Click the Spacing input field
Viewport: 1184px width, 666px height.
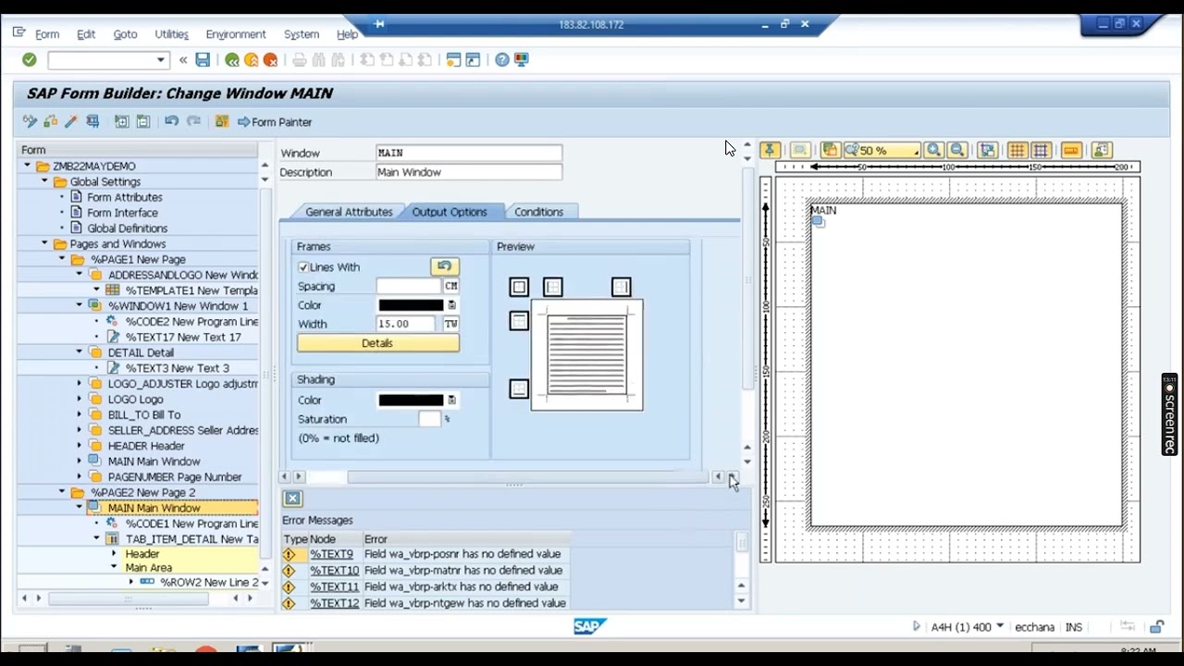(408, 287)
